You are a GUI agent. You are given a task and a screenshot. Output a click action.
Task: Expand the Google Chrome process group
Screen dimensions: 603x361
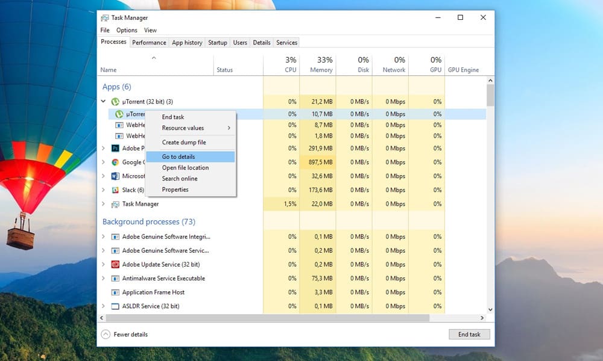tap(103, 162)
